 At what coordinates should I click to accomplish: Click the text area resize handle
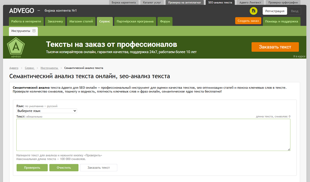[x=289, y=149]
